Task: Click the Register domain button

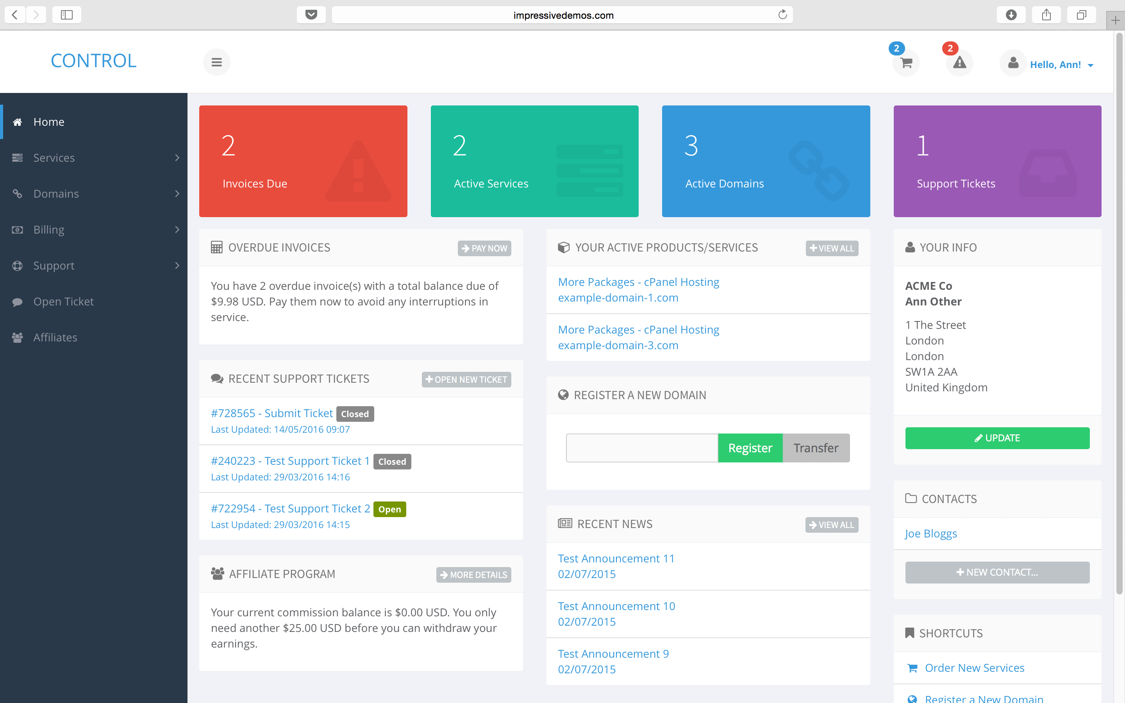Action: click(x=749, y=448)
